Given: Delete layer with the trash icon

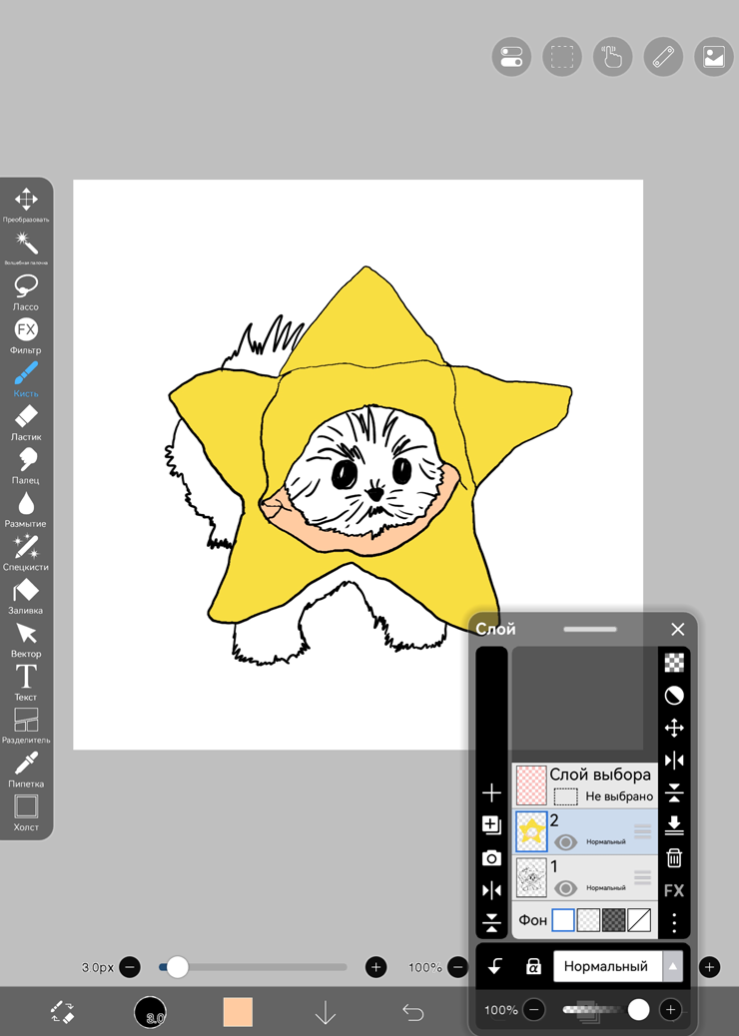Looking at the screenshot, I should pyautogui.click(x=674, y=857).
